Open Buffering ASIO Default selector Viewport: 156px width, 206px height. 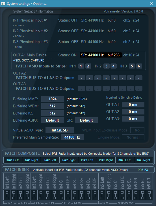(x=53, y=120)
